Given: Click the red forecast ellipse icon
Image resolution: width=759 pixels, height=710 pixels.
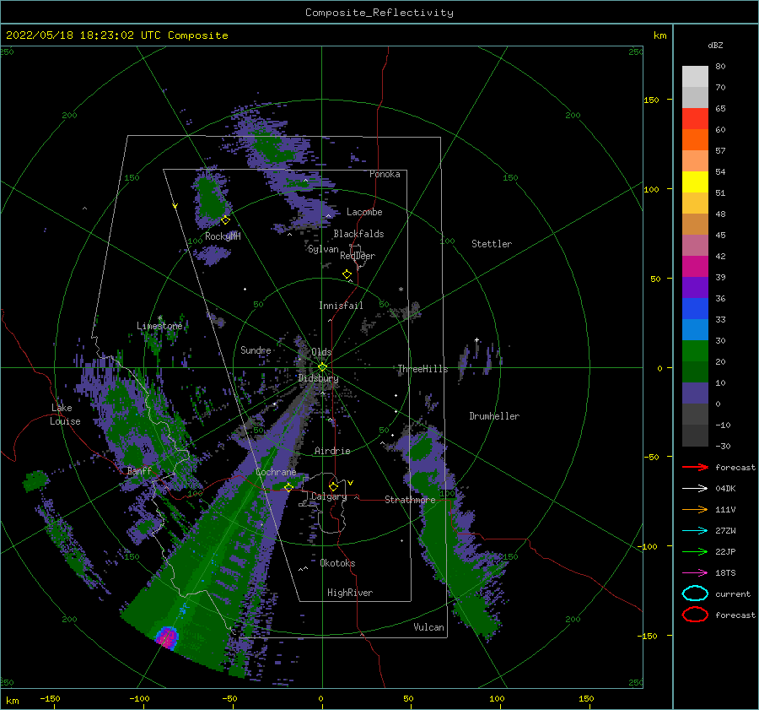Looking at the screenshot, I should pos(695,615).
